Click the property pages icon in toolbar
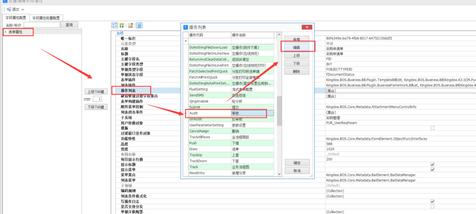 tap(131, 25)
